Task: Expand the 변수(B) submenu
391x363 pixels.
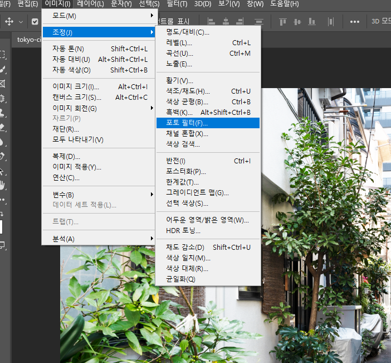Action: 99,195
